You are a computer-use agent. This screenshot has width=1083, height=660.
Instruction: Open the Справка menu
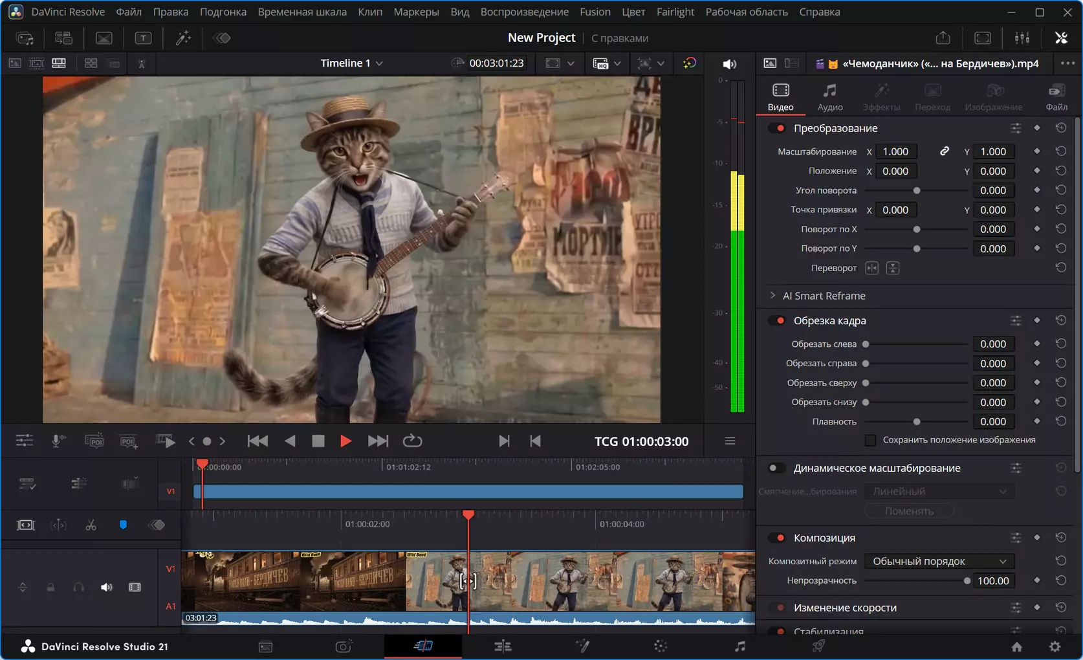pyautogui.click(x=820, y=12)
